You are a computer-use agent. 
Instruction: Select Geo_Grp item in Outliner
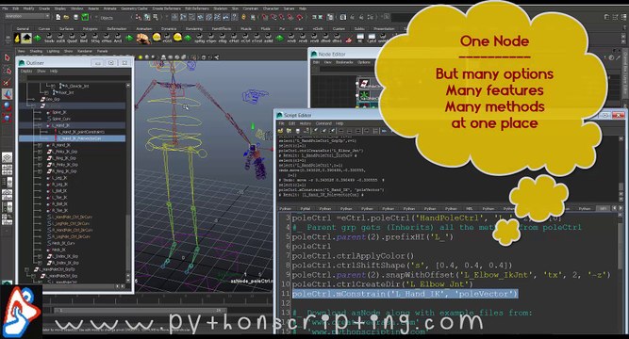53,99
